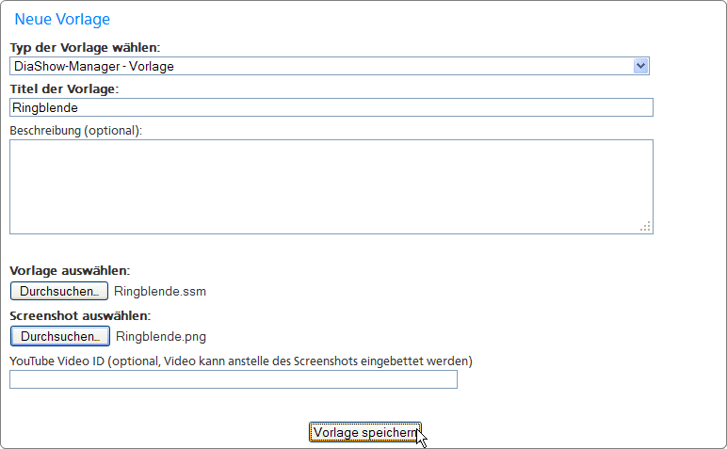Click the Ringblende.ssm file name

click(160, 292)
